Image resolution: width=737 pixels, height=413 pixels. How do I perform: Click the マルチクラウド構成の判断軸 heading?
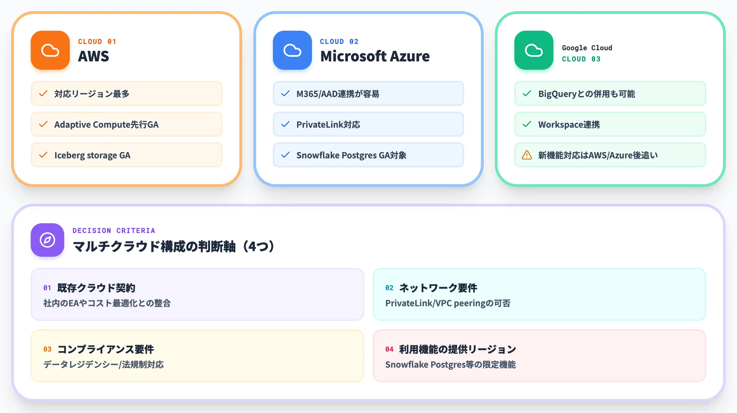click(174, 246)
